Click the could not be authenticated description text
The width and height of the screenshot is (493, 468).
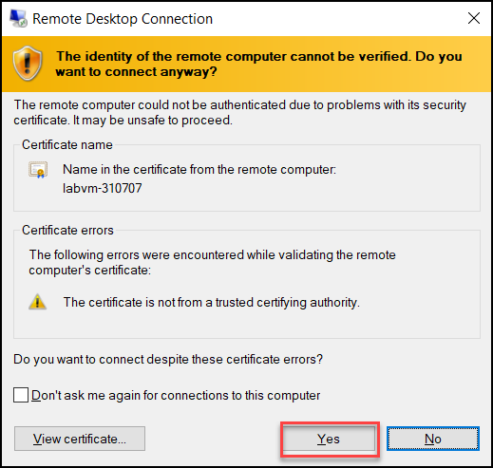coord(239,113)
